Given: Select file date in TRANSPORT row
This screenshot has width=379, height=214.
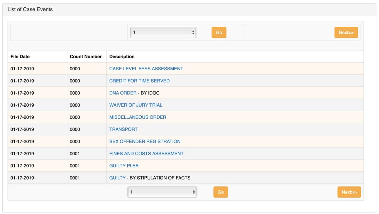Looking at the screenshot, I should click(22, 129).
